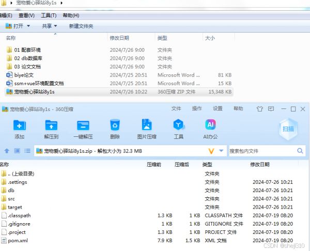Sort Explorer by 类型 column header
This screenshot has width=310, height=251.
click(x=162, y=38)
